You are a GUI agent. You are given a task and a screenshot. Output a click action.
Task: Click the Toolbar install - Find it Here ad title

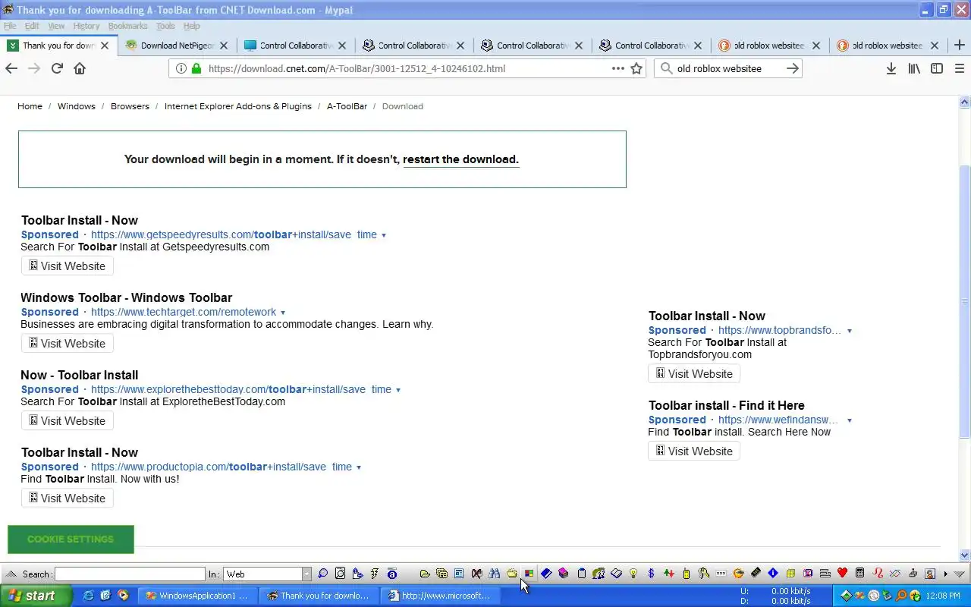pos(727,405)
